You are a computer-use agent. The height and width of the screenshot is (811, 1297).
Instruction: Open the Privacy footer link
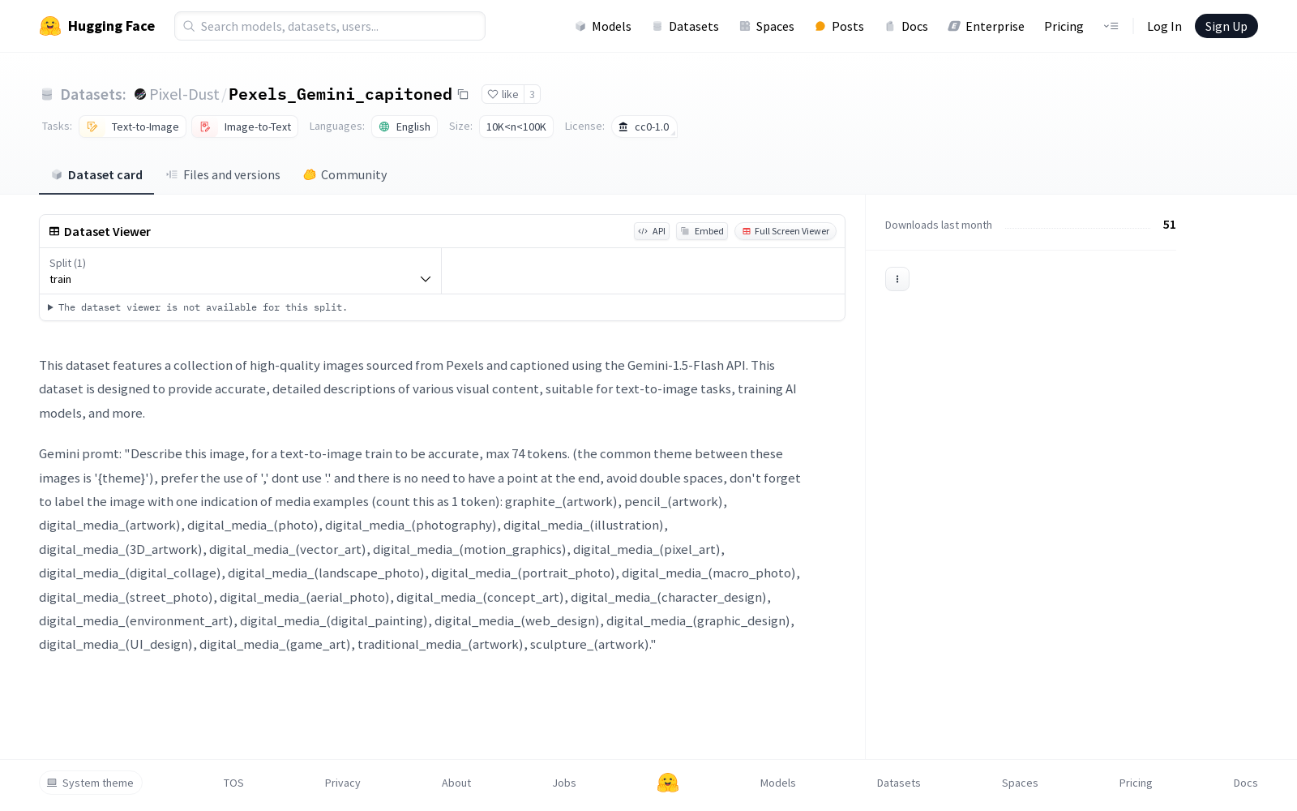[343, 783]
